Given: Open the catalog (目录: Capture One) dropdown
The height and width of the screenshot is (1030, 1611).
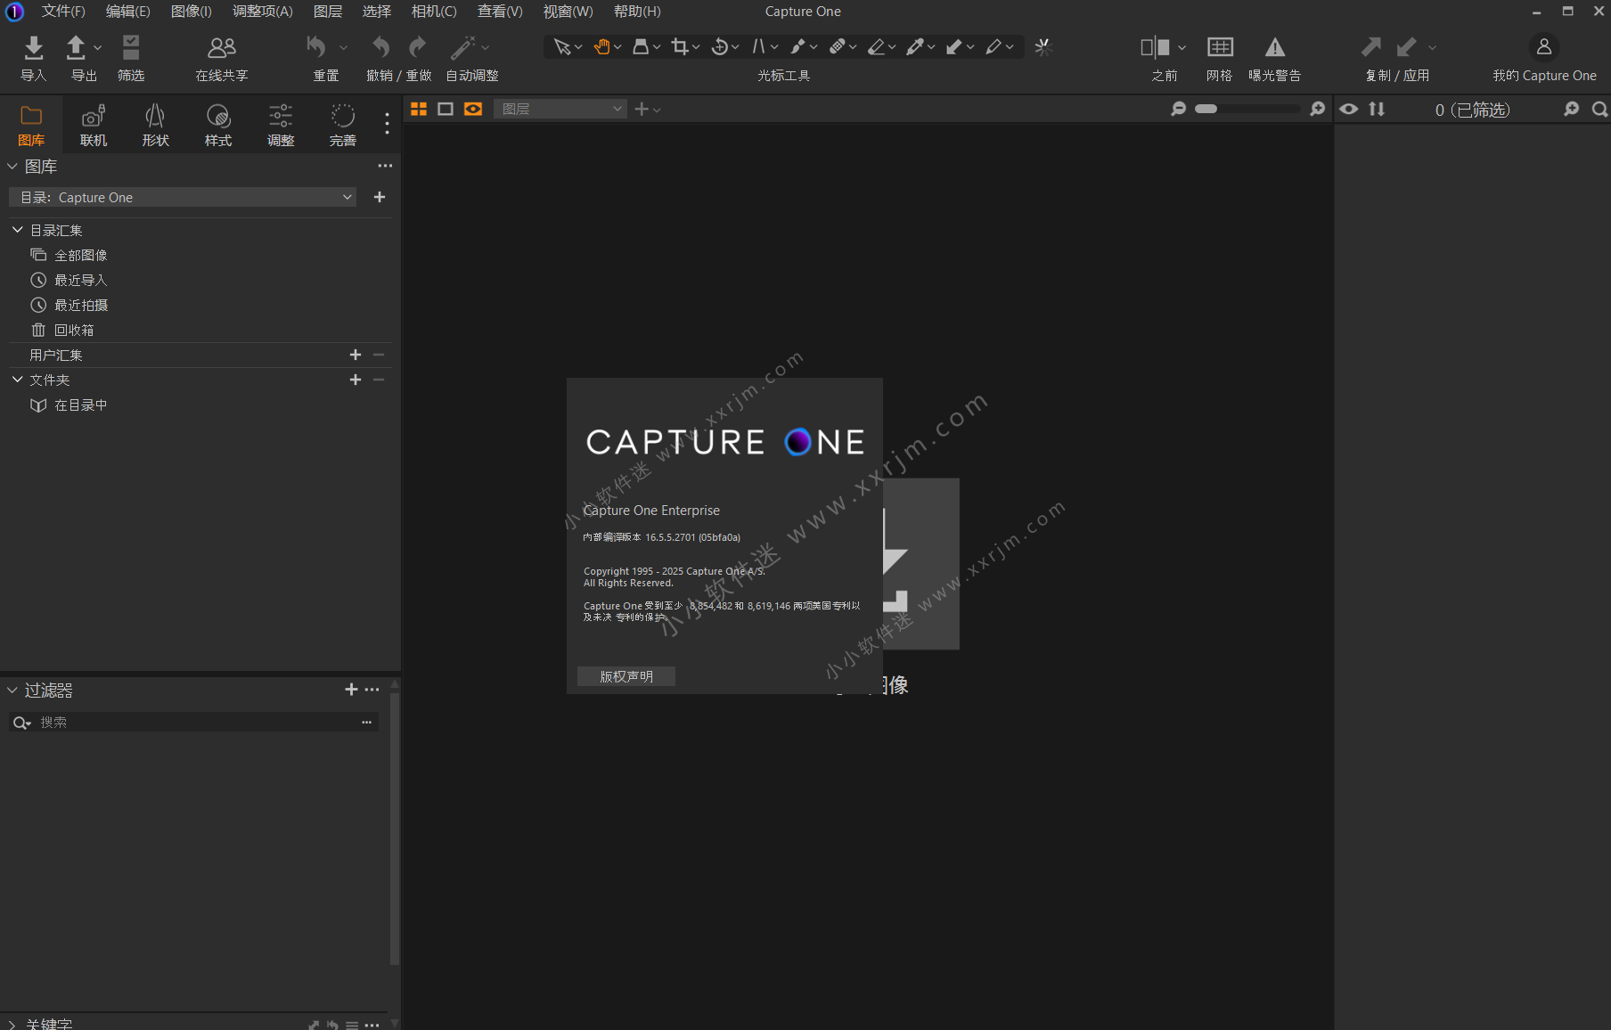Looking at the screenshot, I should pos(183,197).
